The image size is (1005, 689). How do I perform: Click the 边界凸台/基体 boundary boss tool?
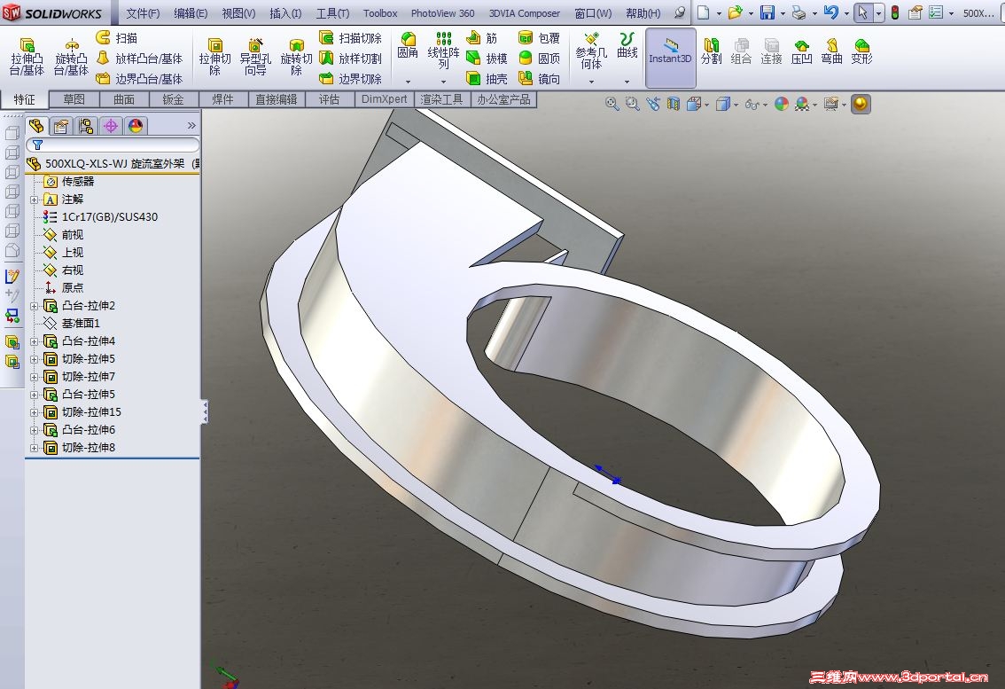click(140, 78)
